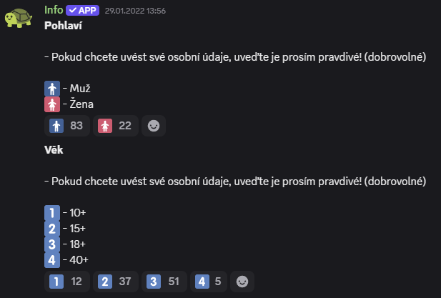This screenshot has width=441, height=298.
Task: Toggle reaction 4 with 5 votes
Action: 209,282
